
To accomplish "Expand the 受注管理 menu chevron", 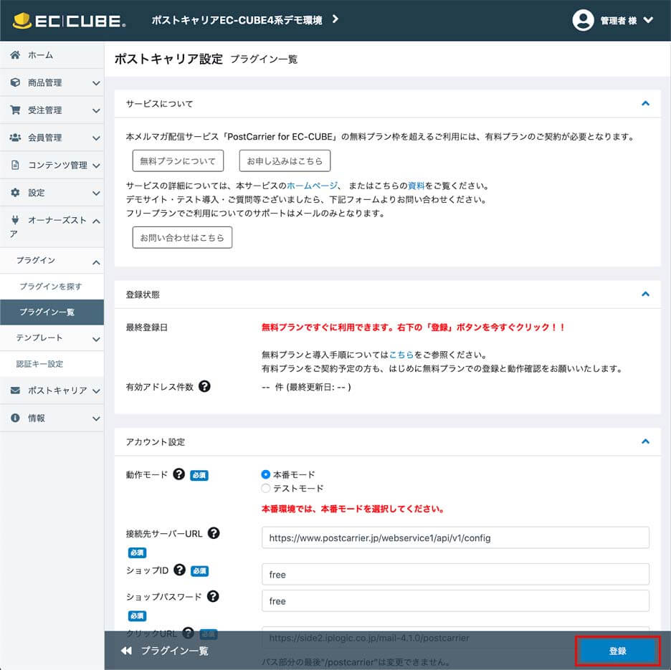I will pyautogui.click(x=96, y=110).
